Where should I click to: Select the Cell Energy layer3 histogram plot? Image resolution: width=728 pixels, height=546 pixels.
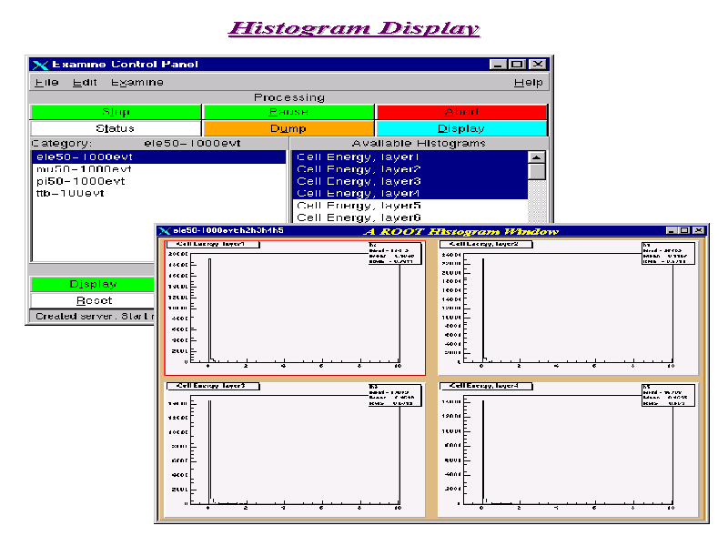coord(295,446)
